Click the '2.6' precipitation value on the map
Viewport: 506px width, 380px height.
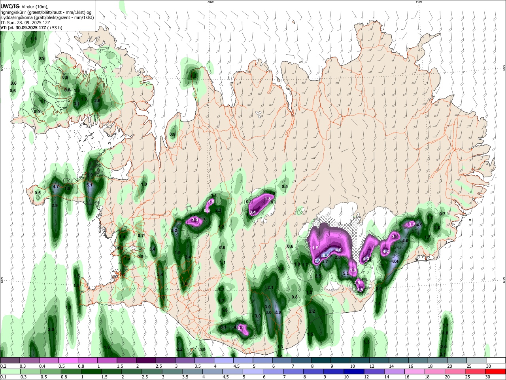tap(97, 101)
